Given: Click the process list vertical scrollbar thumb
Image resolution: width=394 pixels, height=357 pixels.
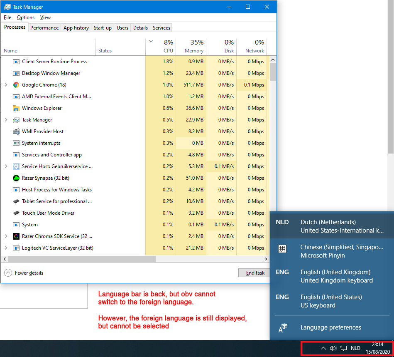Looking at the screenshot, I should coord(273,72).
